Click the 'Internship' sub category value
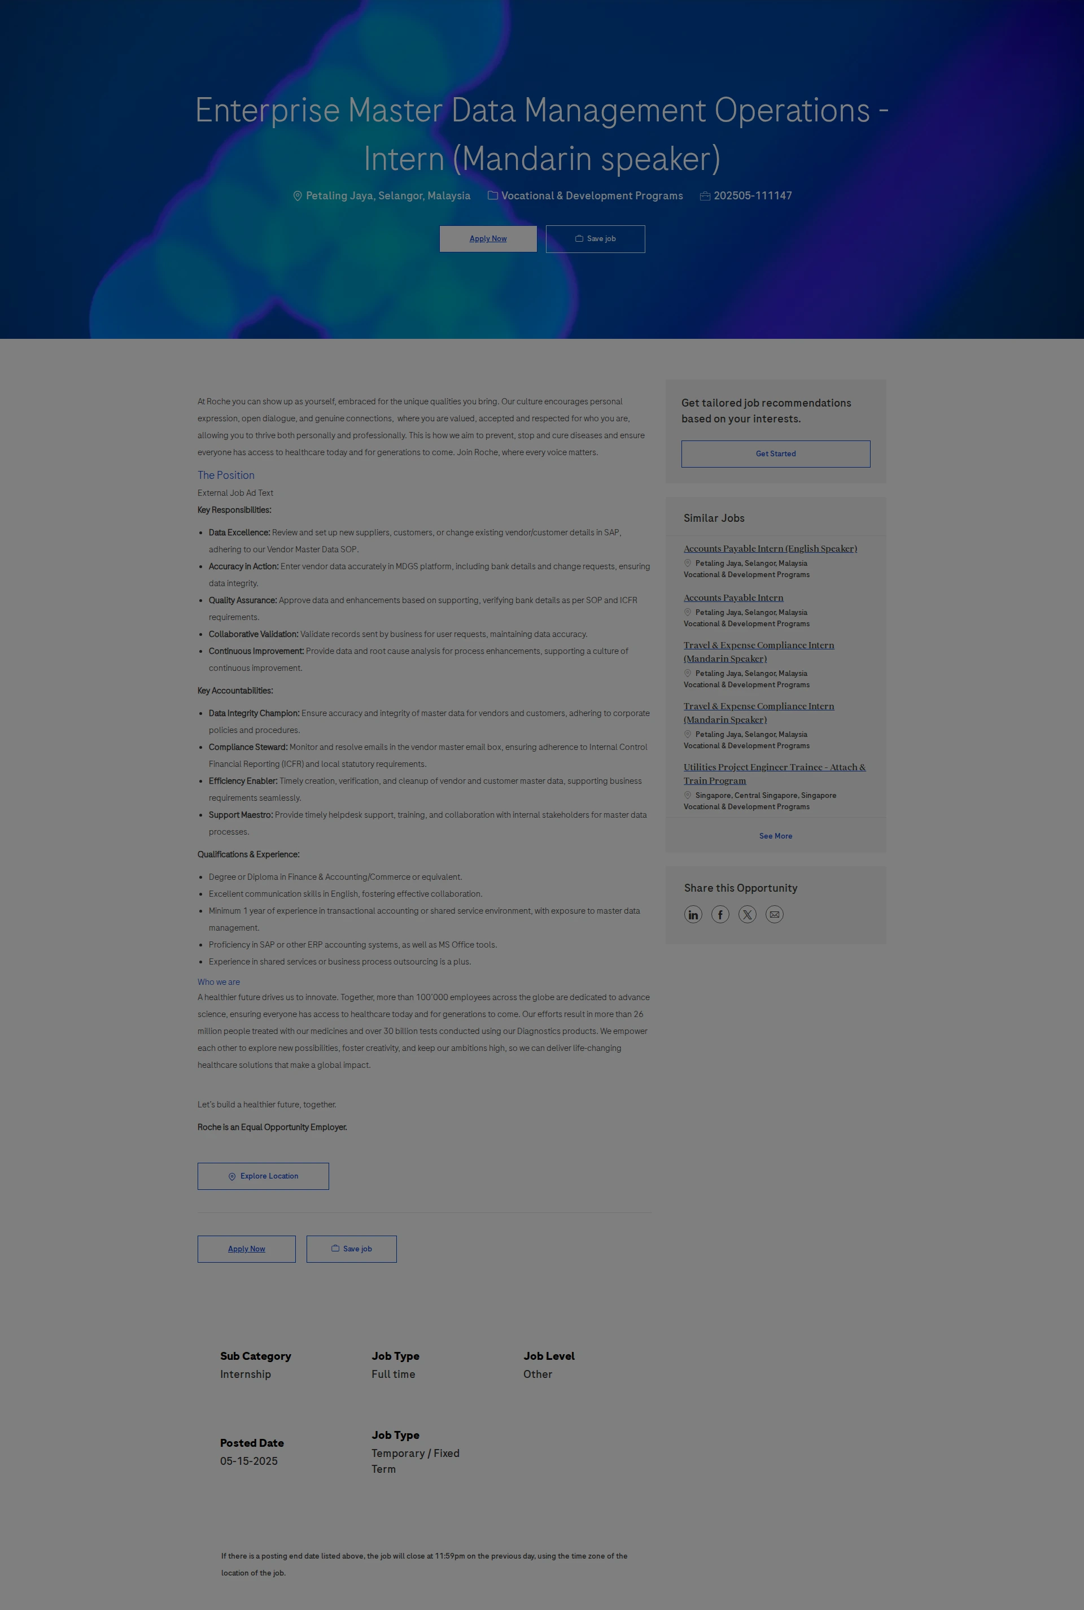Screen dimensions: 1084x1610 point(246,1375)
